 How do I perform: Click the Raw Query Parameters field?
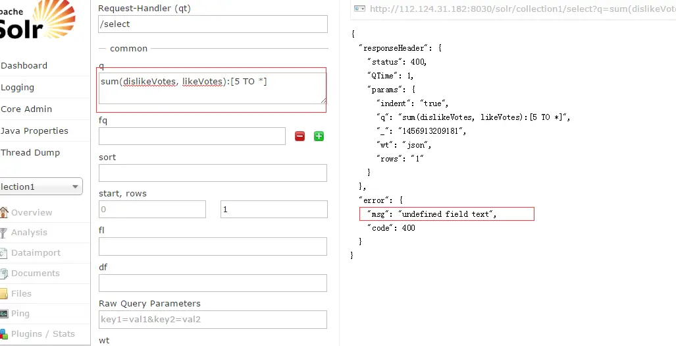tap(213, 320)
